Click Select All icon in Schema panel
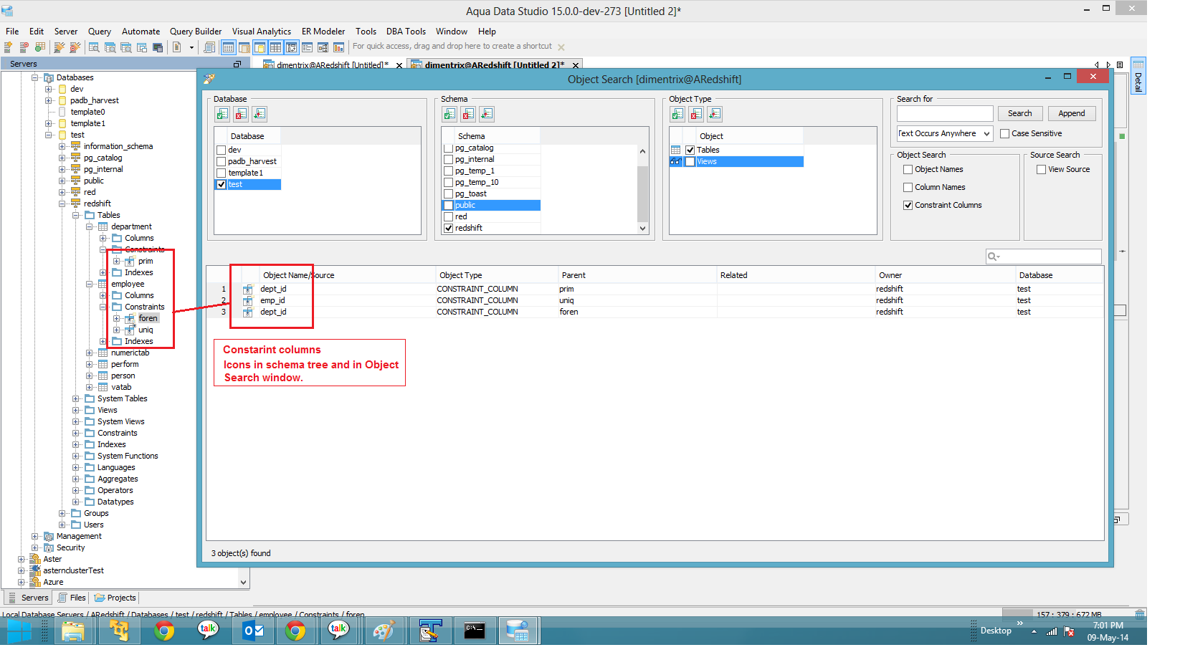This screenshot has width=1180, height=665. point(449,114)
